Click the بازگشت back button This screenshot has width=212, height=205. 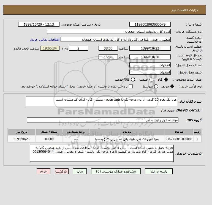62,171
